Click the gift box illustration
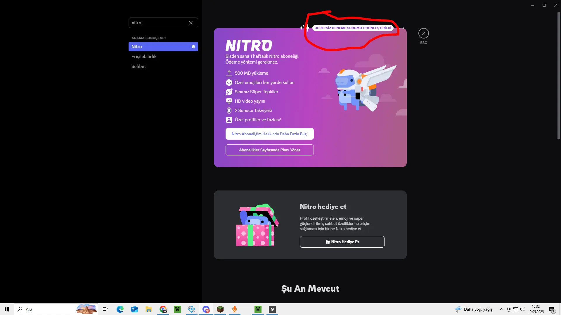Screen dimensions: 561x315 click(x=257, y=225)
